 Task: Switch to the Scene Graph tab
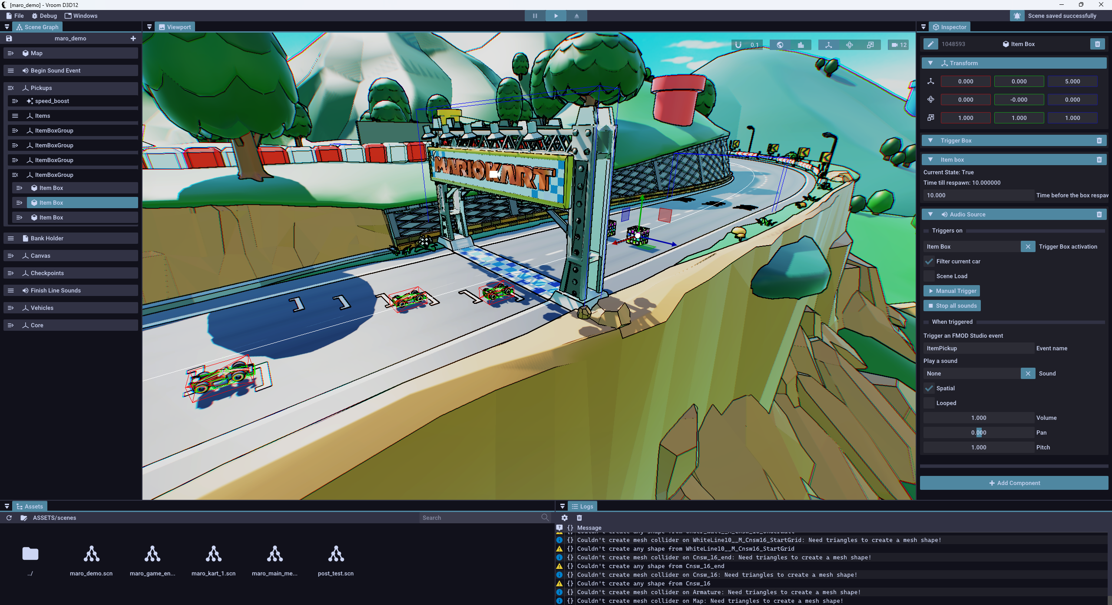pos(37,27)
